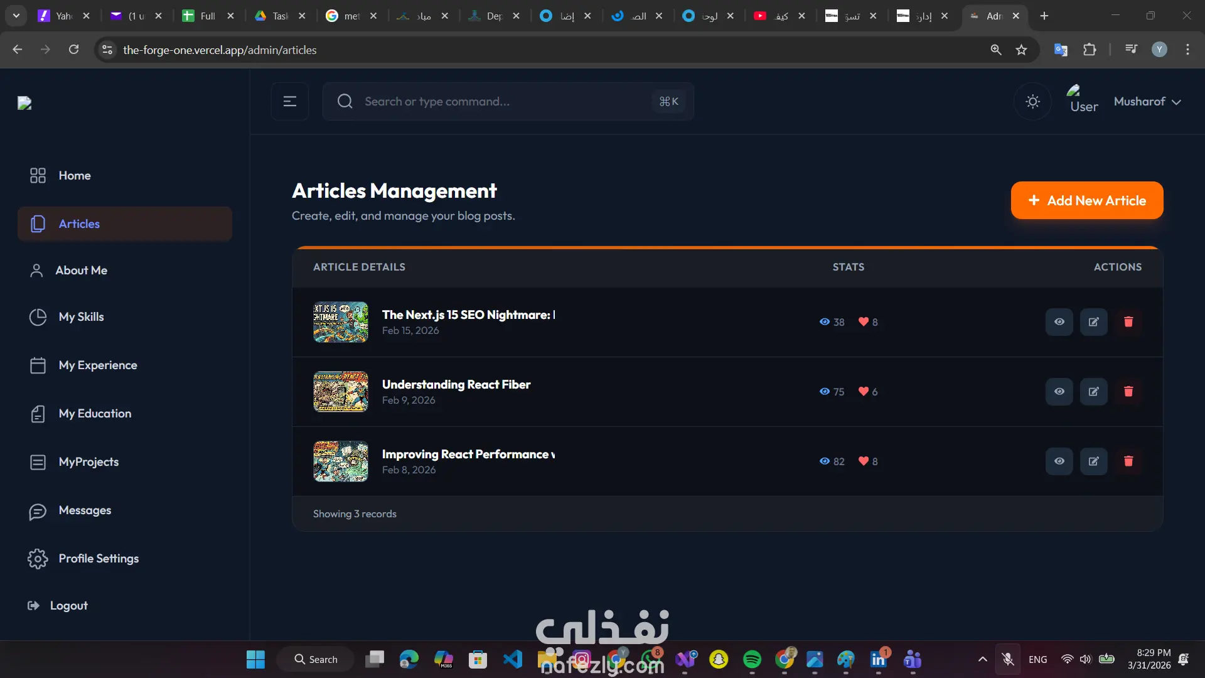Open Spotify from the taskbar
1205x678 pixels.
tap(751, 659)
